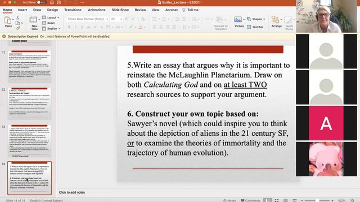Switch to the Slide Show tab
The image size is (360, 202).
pos(120,10)
